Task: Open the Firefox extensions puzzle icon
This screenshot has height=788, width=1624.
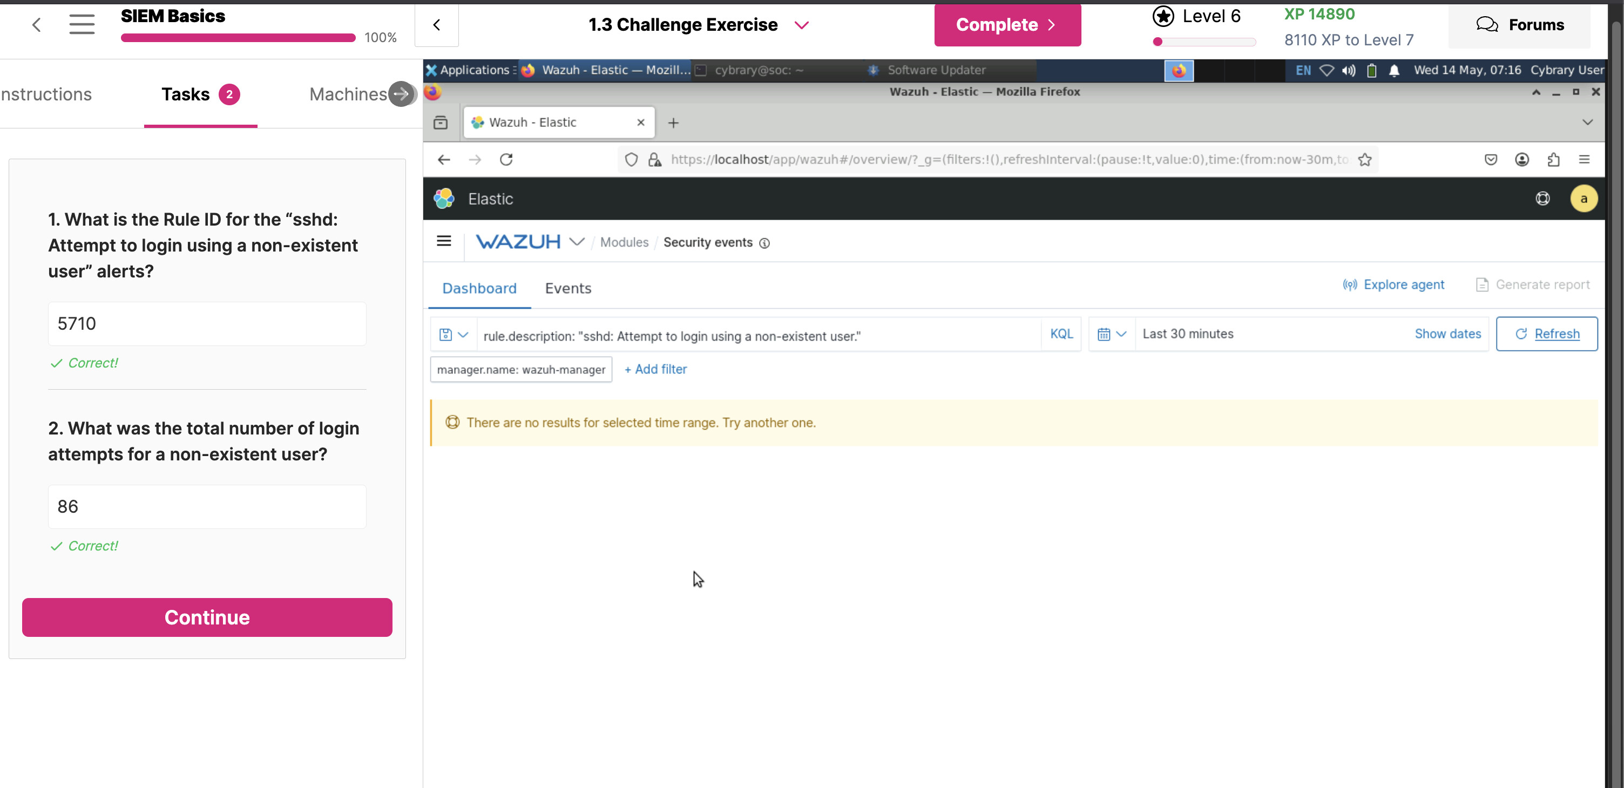Action: [1553, 160]
